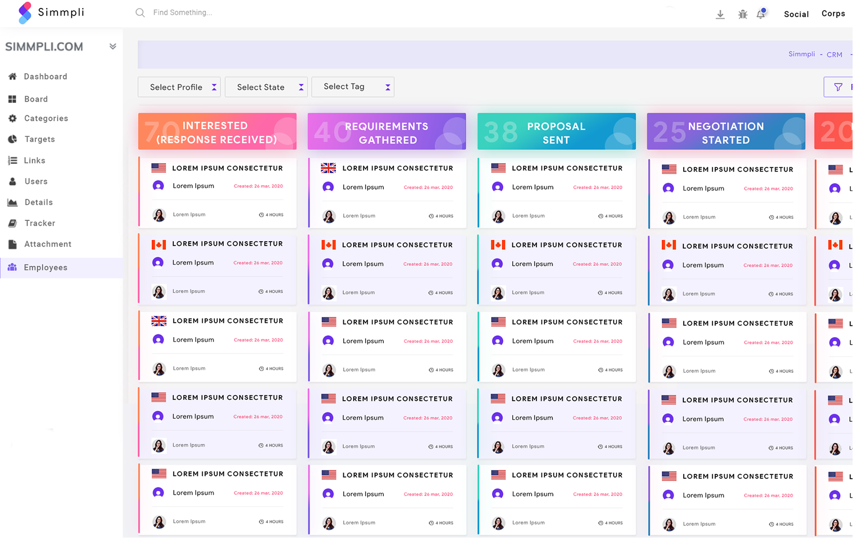Collapse the SIMMPLI.COM sidebar chevron
Image resolution: width=853 pixels, height=538 pixels.
[x=113, y=47]
